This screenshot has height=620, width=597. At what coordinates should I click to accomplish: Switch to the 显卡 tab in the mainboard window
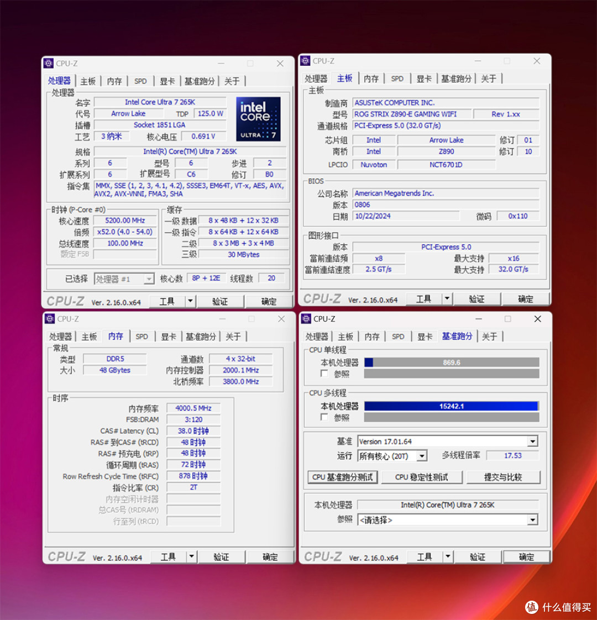pos(424,78)
